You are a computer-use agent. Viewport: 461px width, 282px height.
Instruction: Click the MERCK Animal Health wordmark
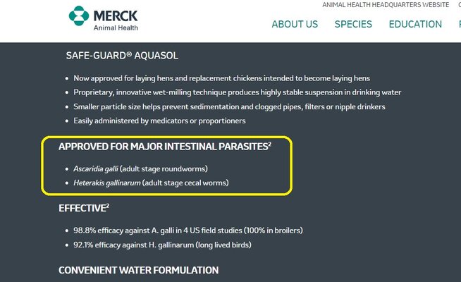116,20
